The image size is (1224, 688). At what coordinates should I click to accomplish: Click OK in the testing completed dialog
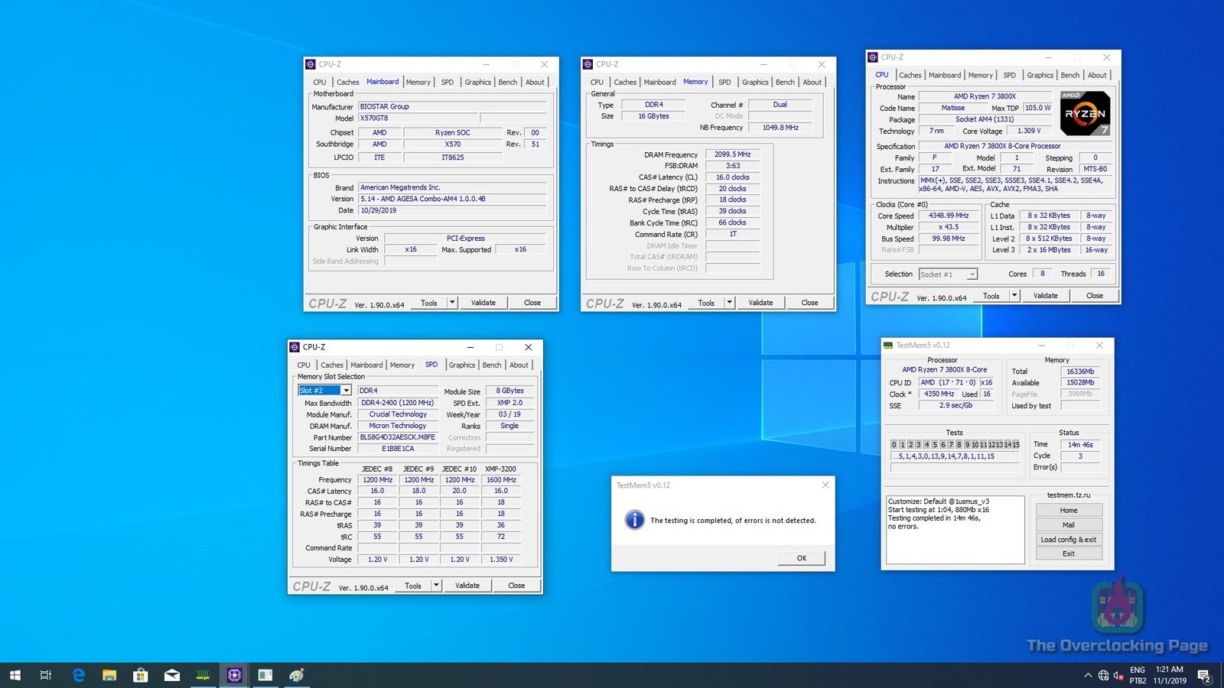801,558
